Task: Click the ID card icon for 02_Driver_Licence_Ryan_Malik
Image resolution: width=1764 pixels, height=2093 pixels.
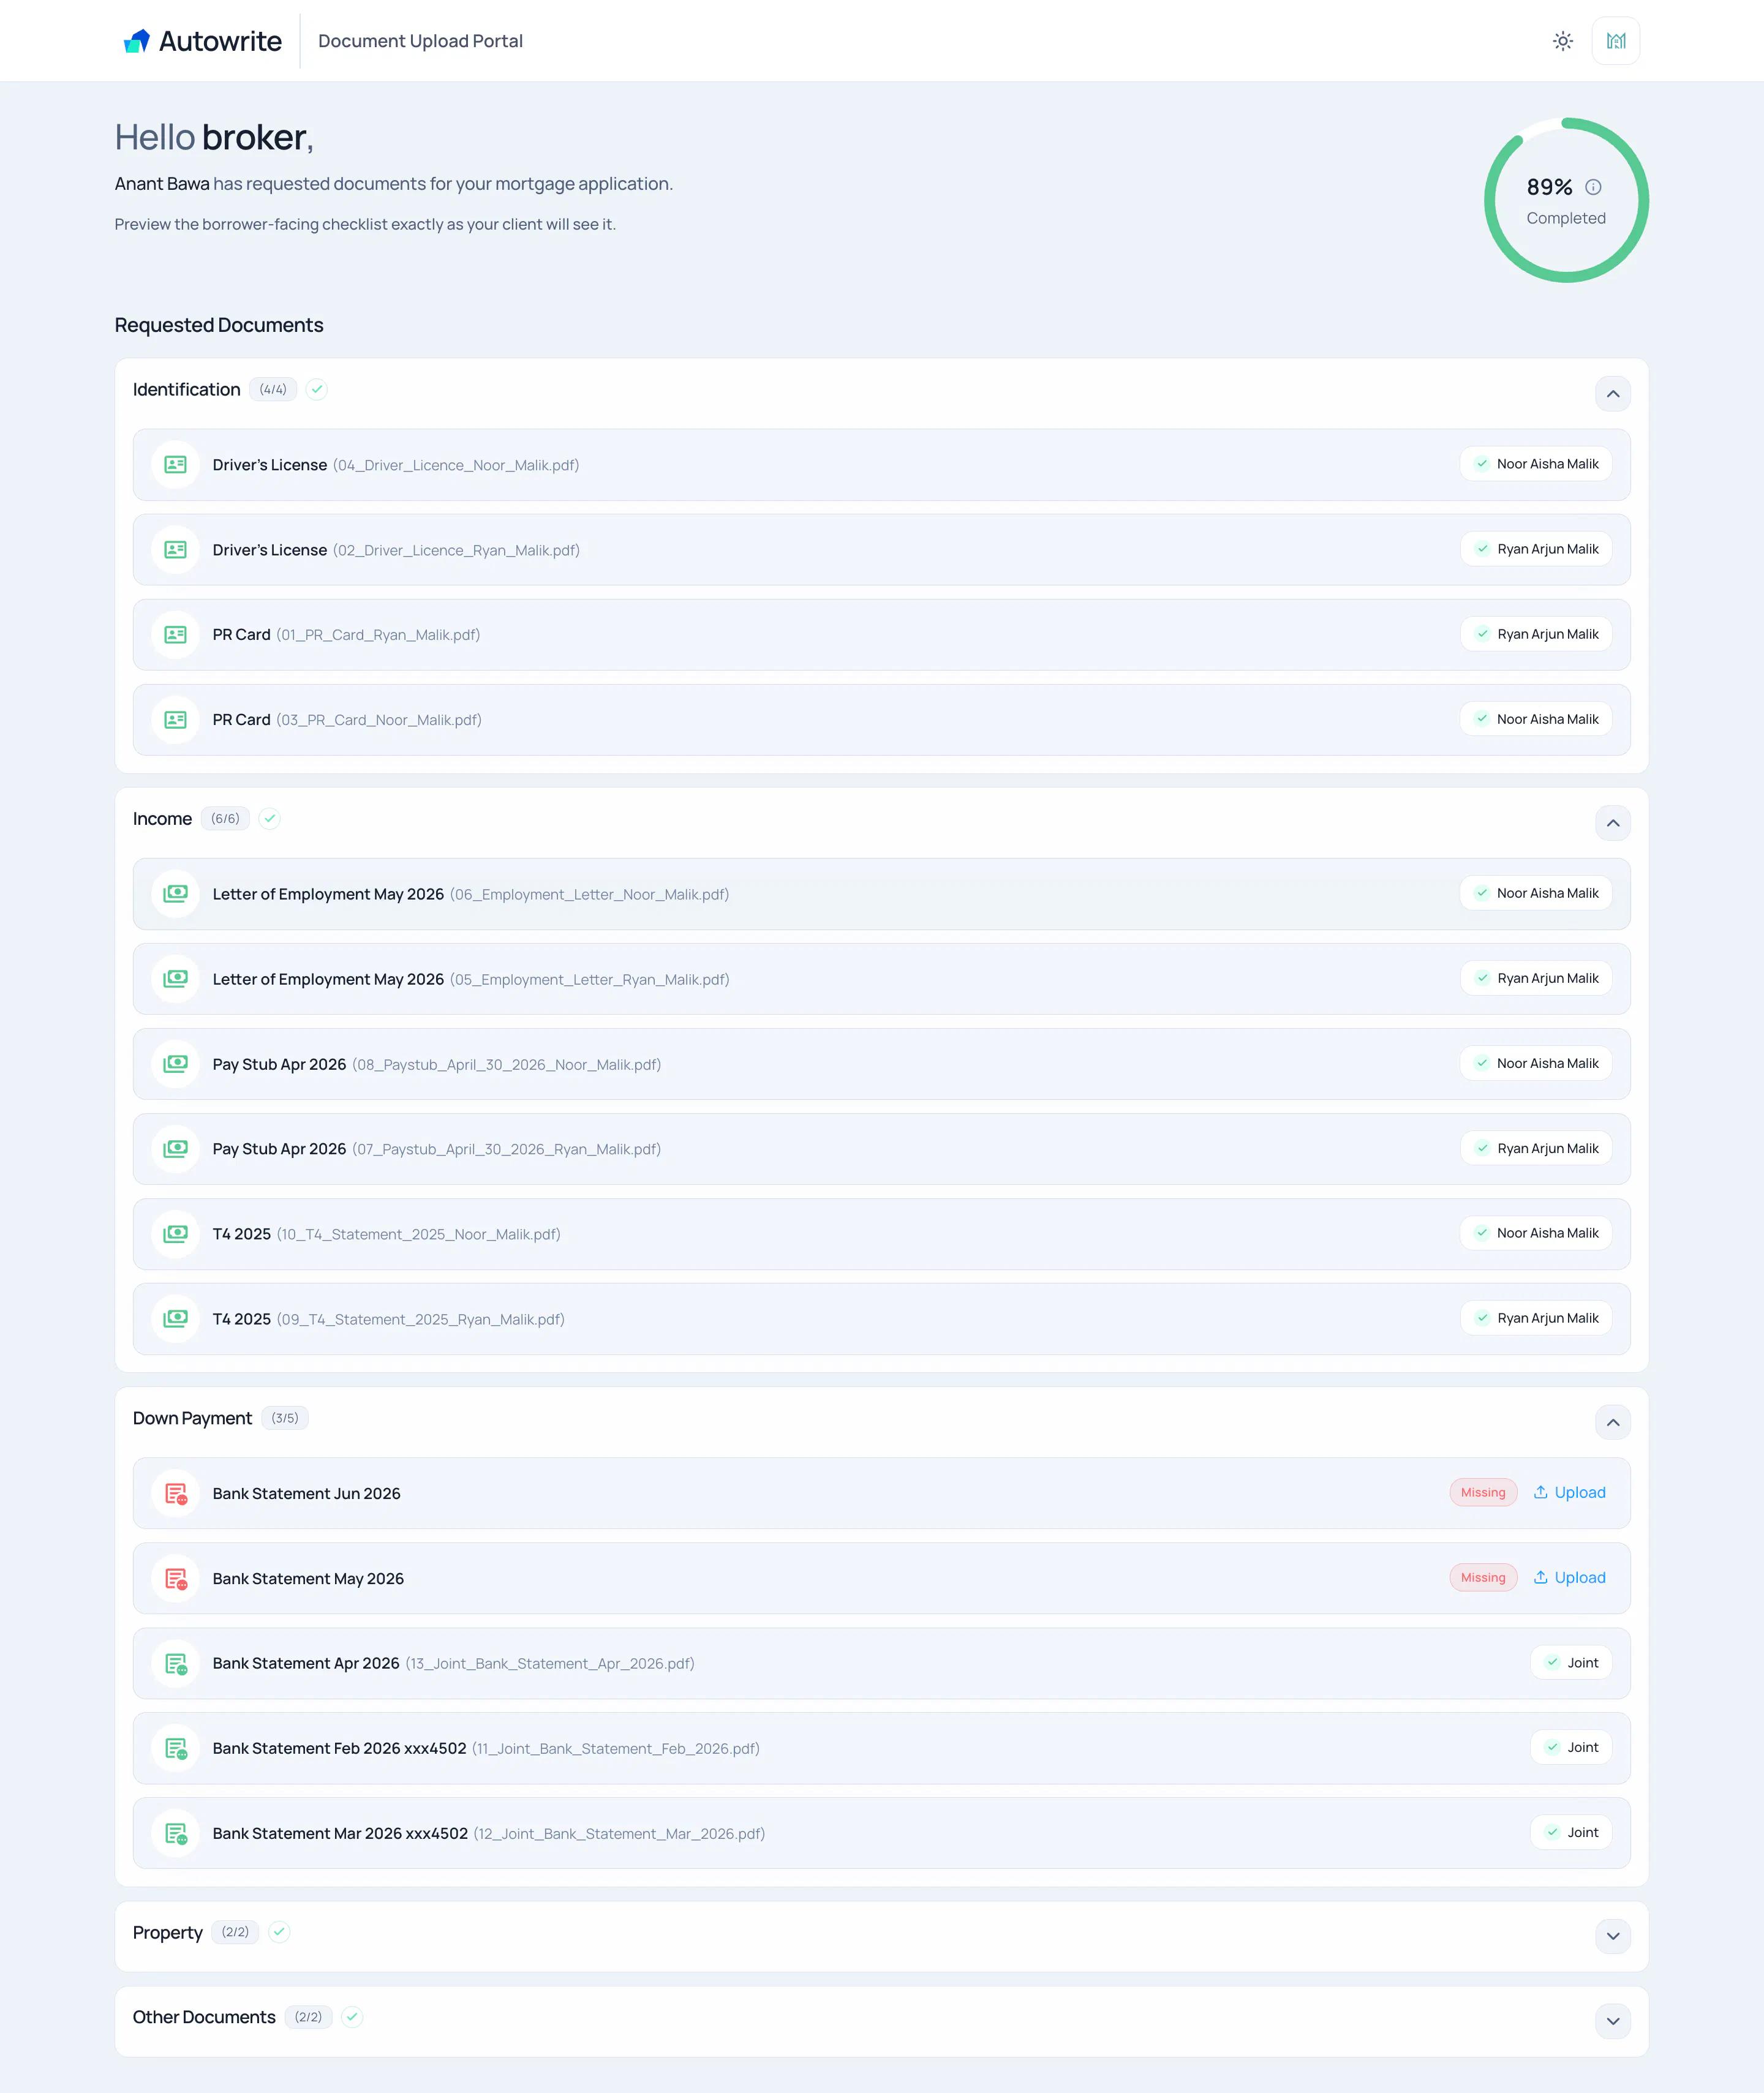Action: click(175, 550)
